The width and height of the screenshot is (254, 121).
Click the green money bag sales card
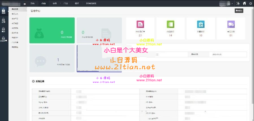click(52, 30)
